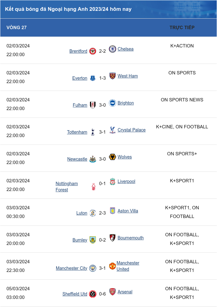Click the Brentford club crest icon
The height and width of the screenshot is (307, 217).
93,51
